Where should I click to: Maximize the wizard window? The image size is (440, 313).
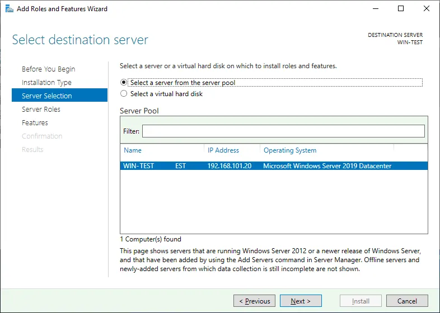[x=401, y=9]
